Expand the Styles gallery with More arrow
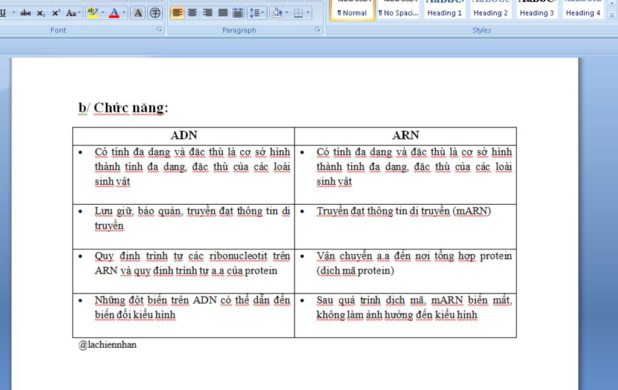 (x=612, y=16)
